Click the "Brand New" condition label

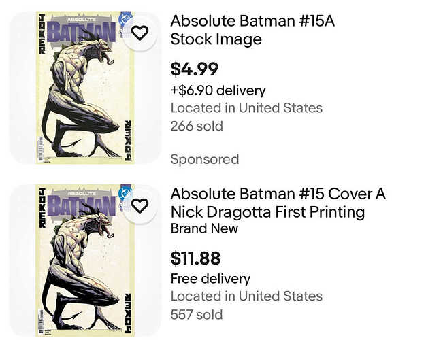[205, 228]
